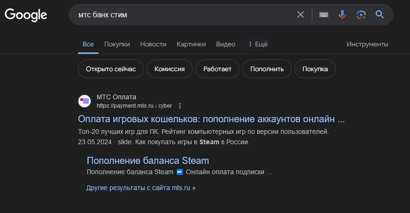
Task: Switch to the Видео tab
Action: (225, 44)
